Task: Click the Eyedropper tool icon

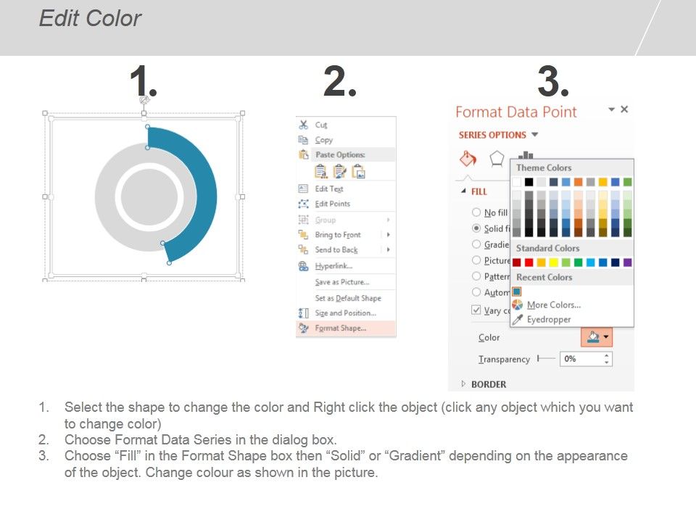Action: click(517, 320)
